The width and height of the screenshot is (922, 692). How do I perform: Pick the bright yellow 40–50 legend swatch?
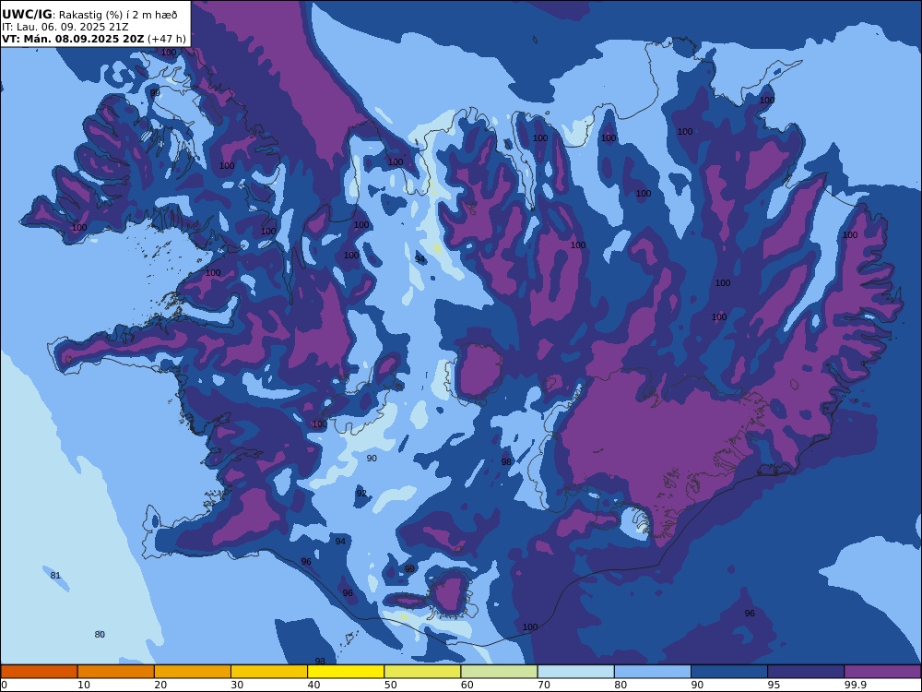click(346, 672)
